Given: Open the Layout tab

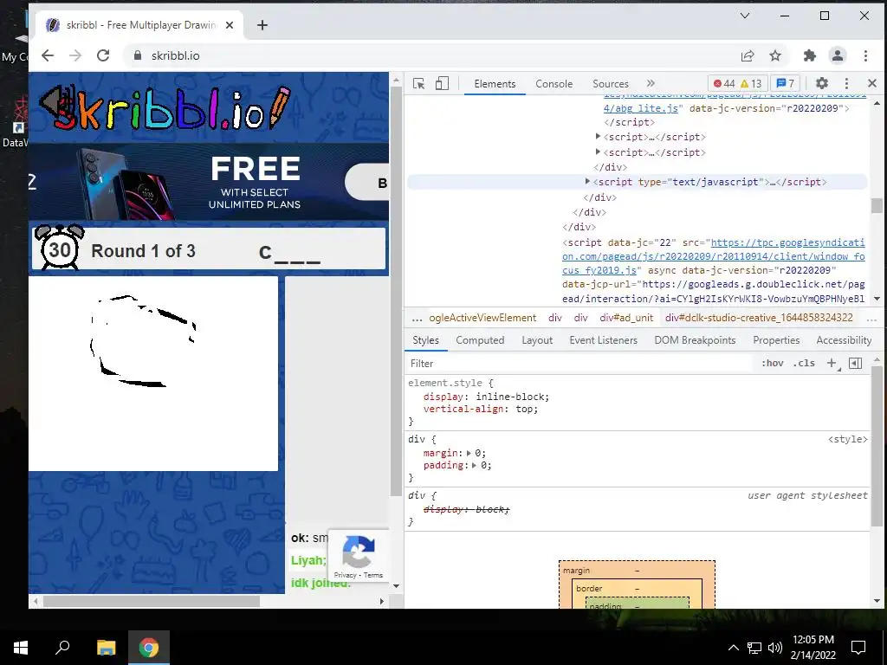Looking at the screenshot, I should click(537, 339).
